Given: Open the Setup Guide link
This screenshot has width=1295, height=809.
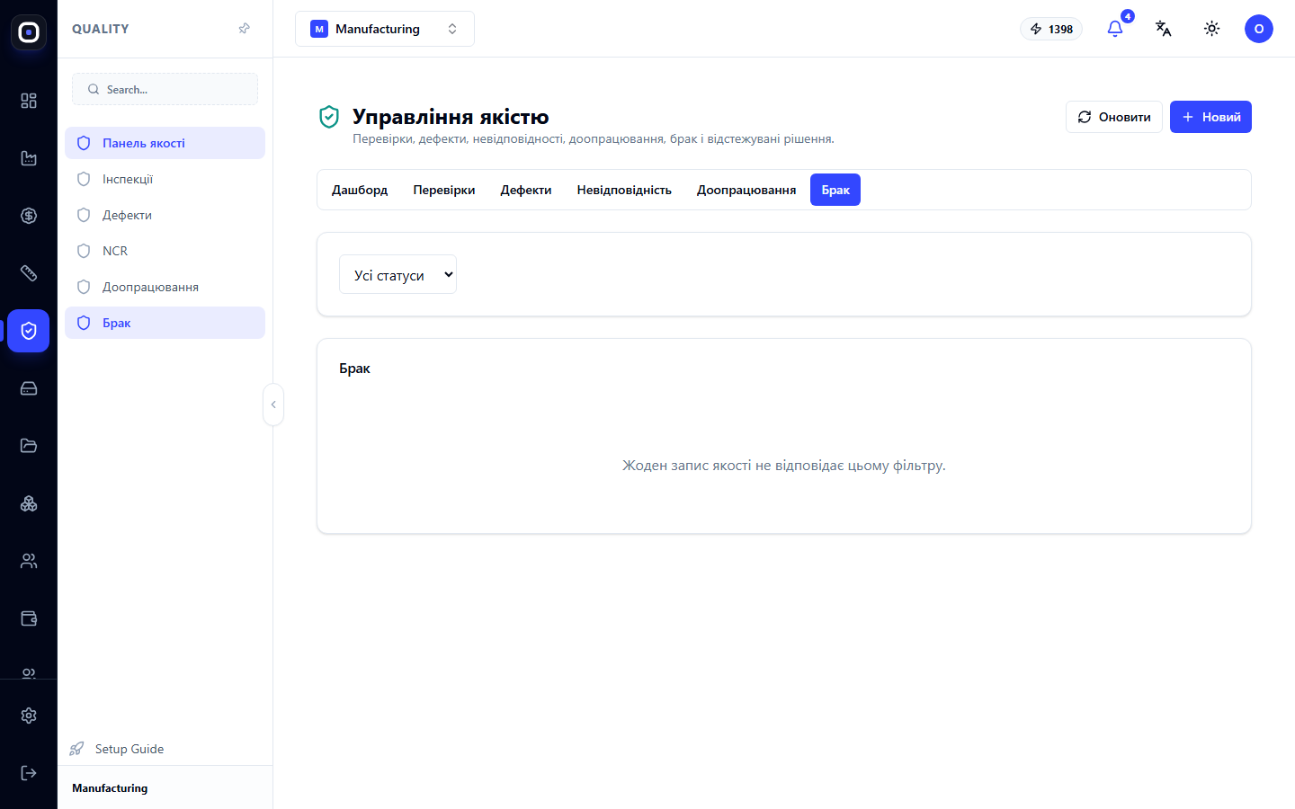Looking at the screenshot, I should pyautogui.click(x=117, y=749).
